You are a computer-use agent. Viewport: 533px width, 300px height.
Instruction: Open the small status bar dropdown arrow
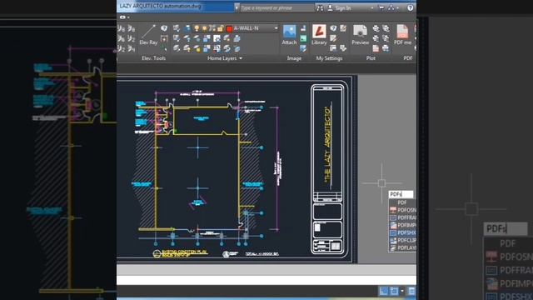401,291
